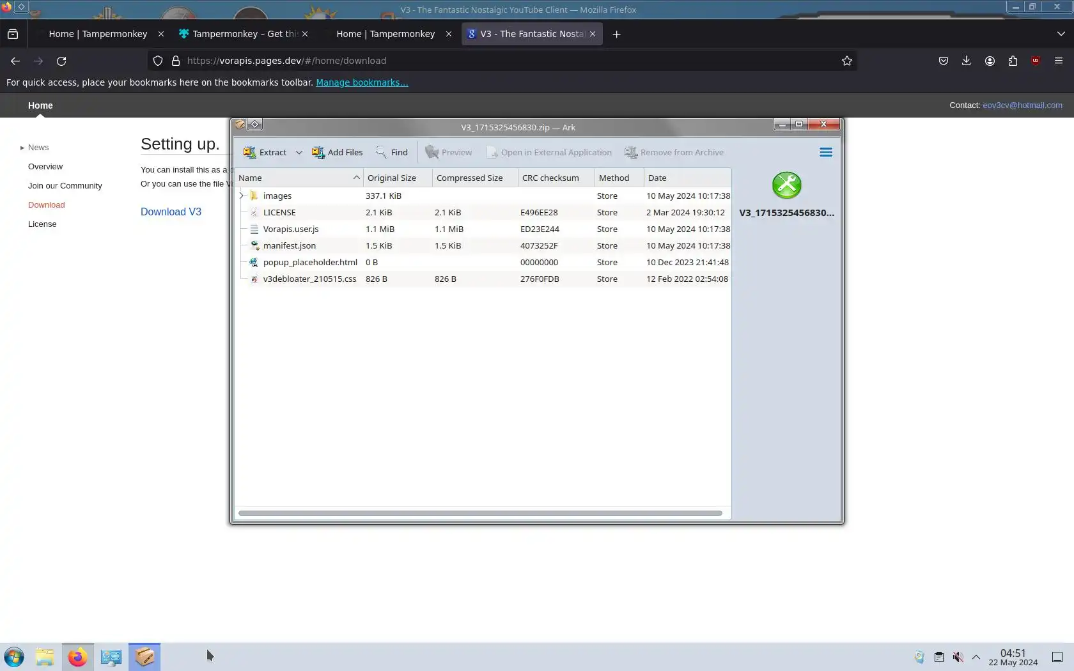This screenshot has height=671, width=1074.
Task: Click Ark app icon in titlebar
Action: [240, 125]
